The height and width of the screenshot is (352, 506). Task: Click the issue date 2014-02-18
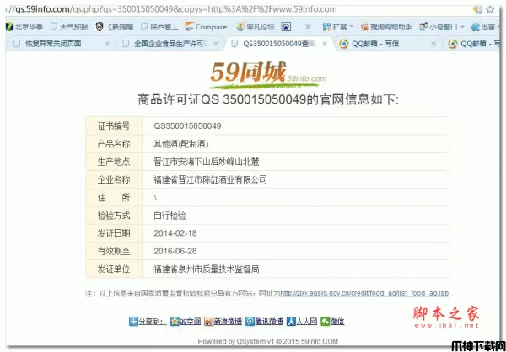pos(175,233)
